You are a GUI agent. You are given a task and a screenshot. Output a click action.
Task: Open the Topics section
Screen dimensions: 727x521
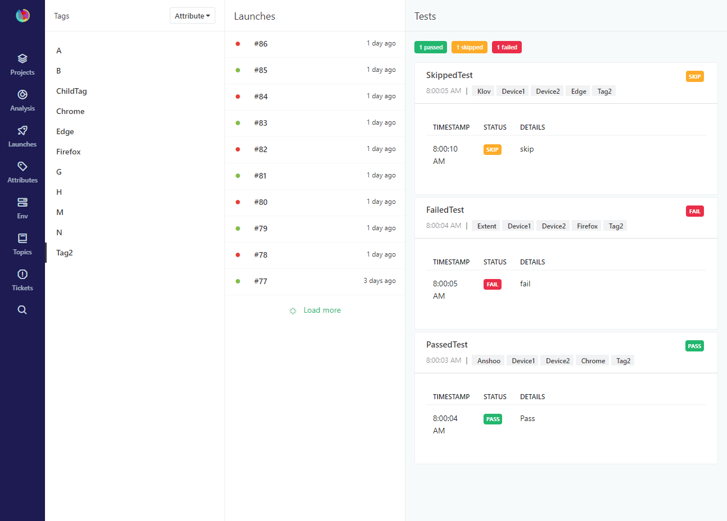click(22, 244)
